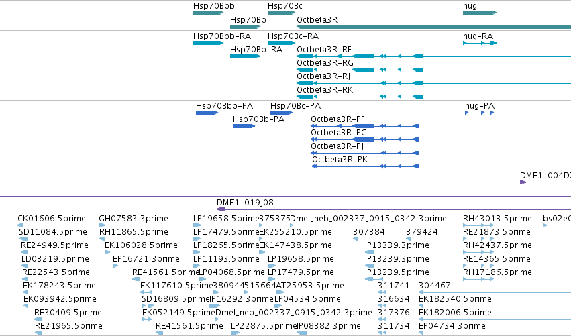Click the Hsp70Bb gene label
571x336 pixels.
tap(248, 20)
